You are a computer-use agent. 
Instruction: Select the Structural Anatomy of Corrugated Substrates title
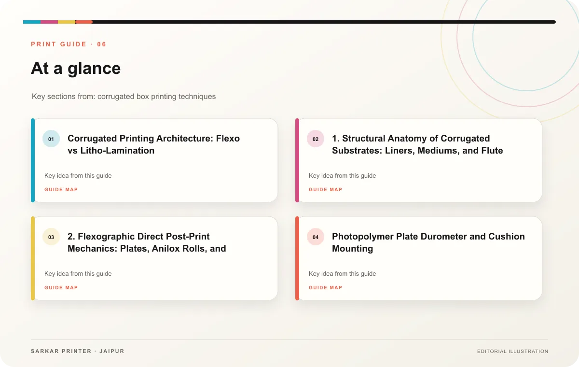click(x=417, y=144)
